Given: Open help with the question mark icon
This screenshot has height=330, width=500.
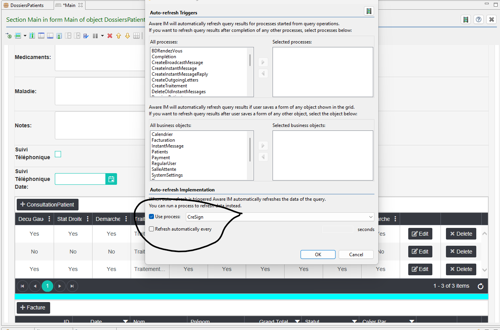Looking at the screenshot, I should coord(479,20).
